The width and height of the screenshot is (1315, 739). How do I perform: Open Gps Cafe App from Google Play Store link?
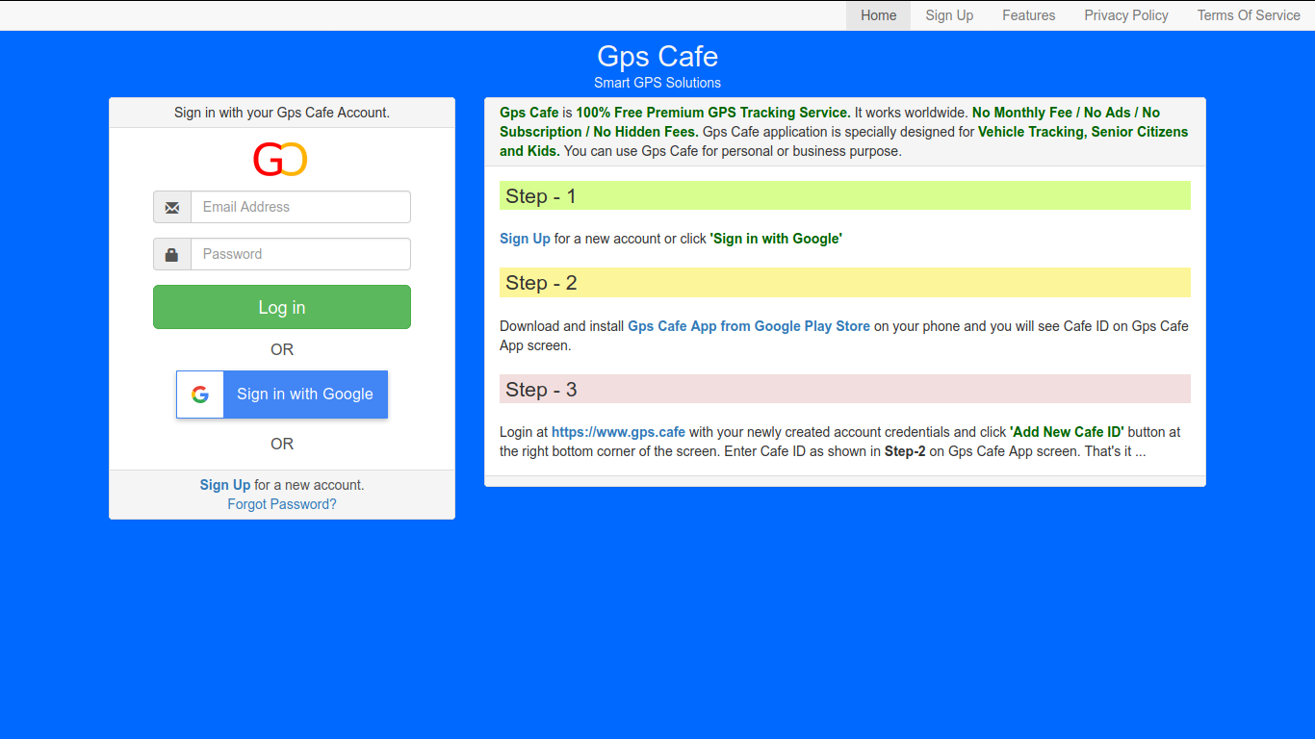pyautogui.click(x=749, y=326)
